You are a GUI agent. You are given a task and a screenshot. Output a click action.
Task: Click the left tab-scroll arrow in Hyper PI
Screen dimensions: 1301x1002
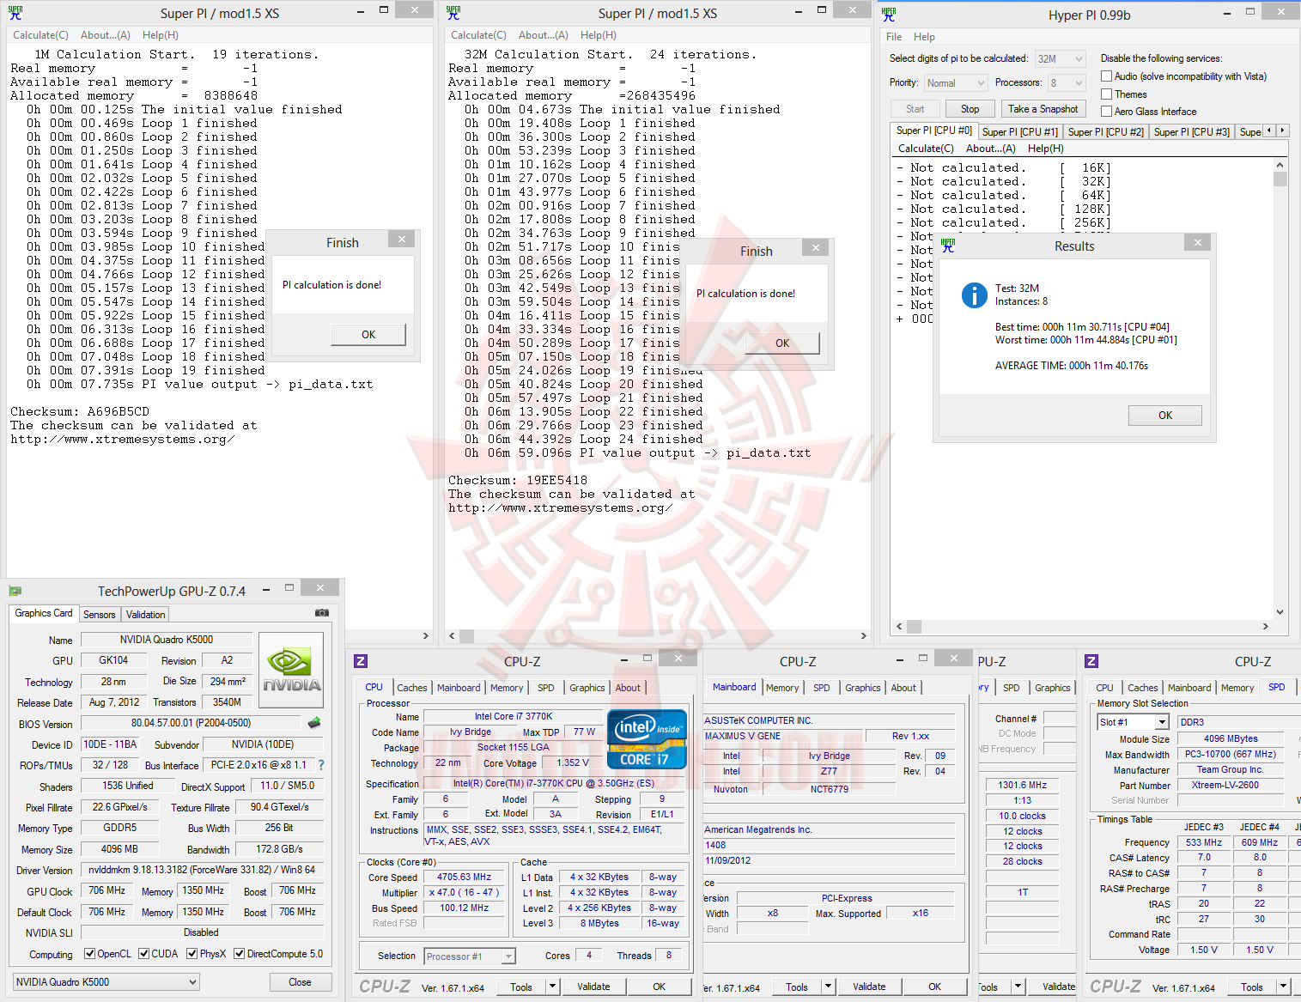coord(1269,131)
